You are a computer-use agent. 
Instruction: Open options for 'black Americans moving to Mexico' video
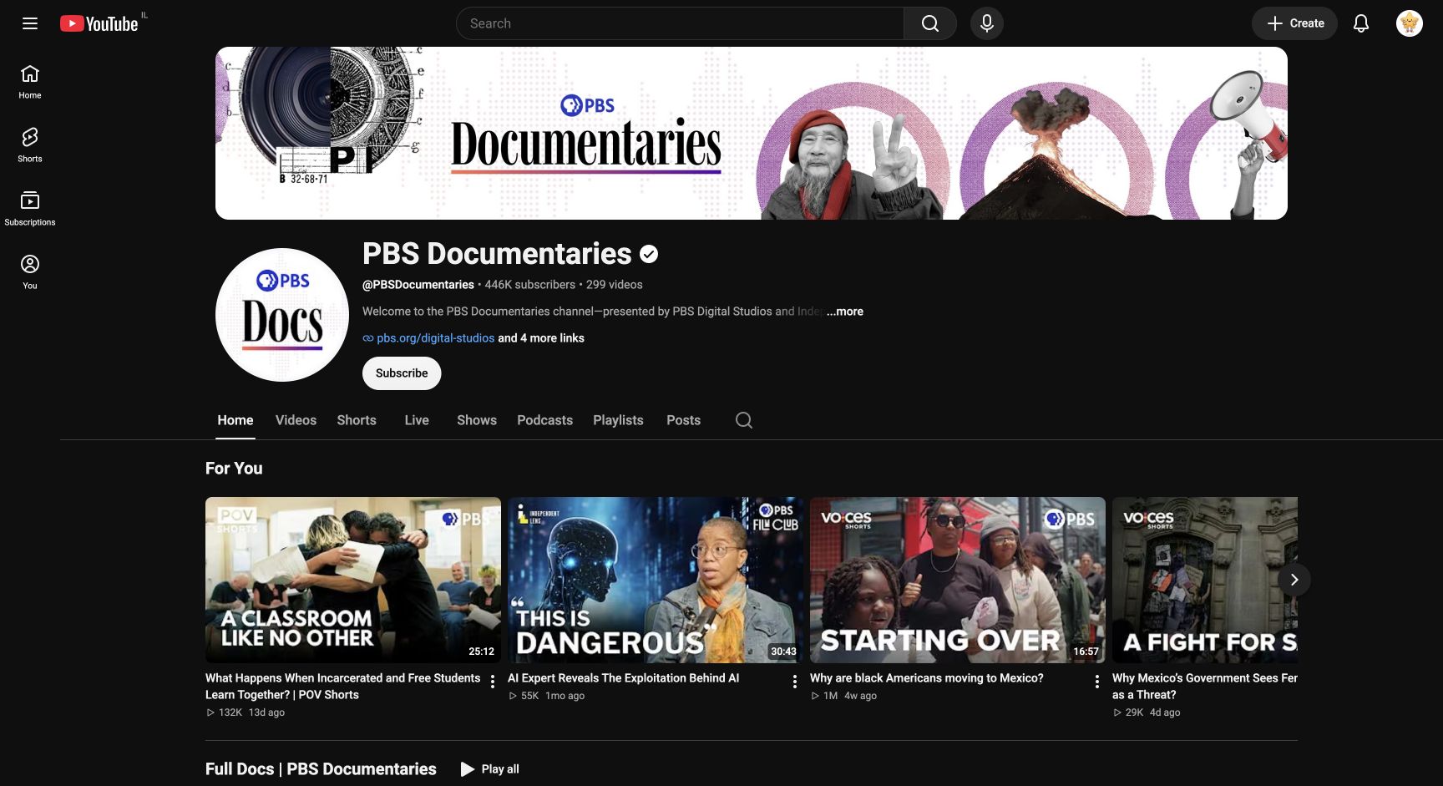tap(1096, 682)
